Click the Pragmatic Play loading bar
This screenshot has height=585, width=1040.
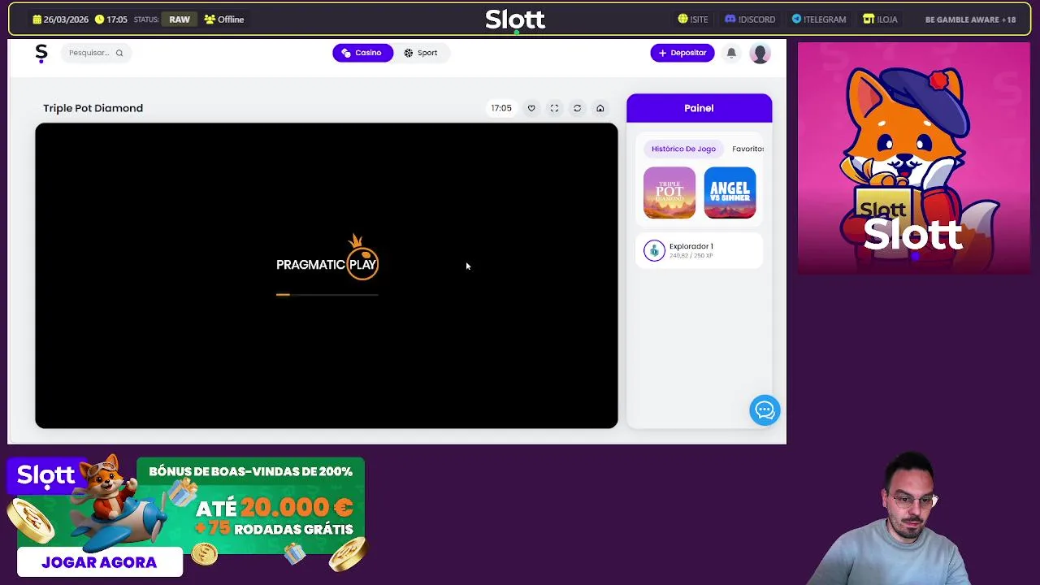click(x=327, y=294)
